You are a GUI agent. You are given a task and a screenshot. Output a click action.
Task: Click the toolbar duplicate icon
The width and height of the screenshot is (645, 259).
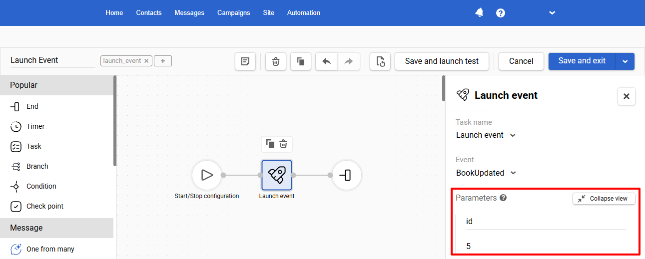(301, 61)
